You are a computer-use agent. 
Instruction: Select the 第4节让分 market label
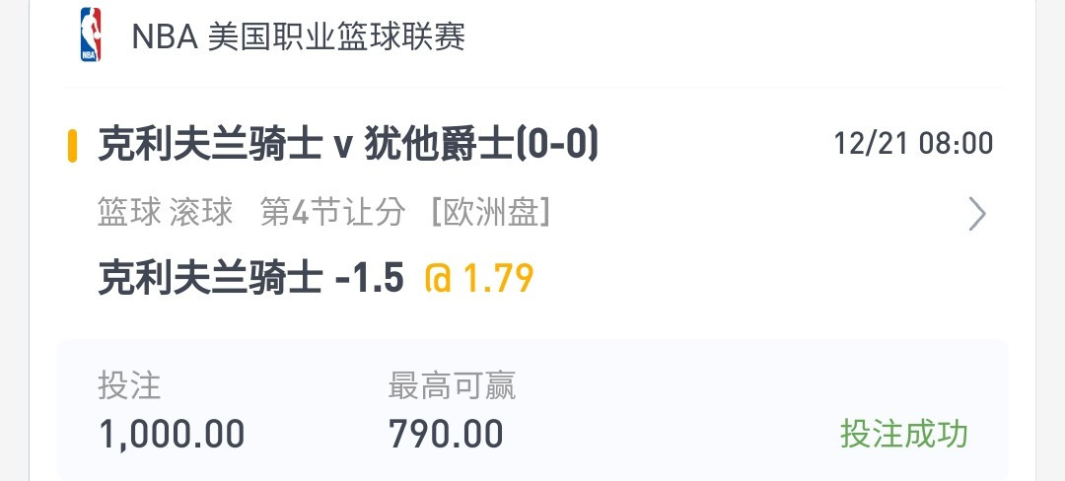(x=333, y=213)
